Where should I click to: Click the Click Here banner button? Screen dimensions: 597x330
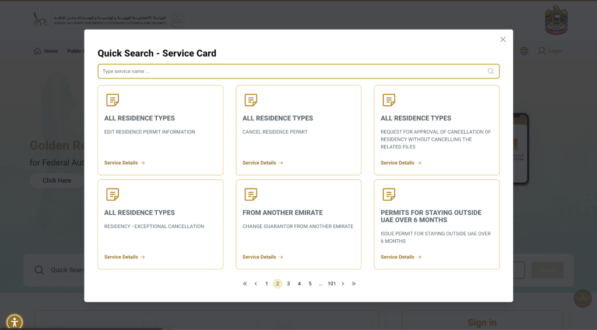point(57,180)
